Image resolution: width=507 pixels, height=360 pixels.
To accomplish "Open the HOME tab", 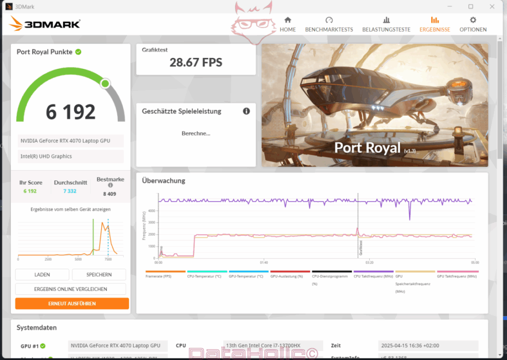I will click(288, 25).
